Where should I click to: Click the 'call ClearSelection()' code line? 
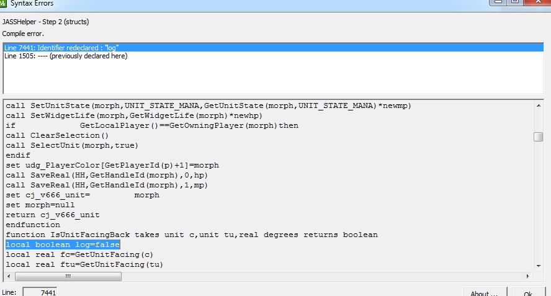click(57, 135)
